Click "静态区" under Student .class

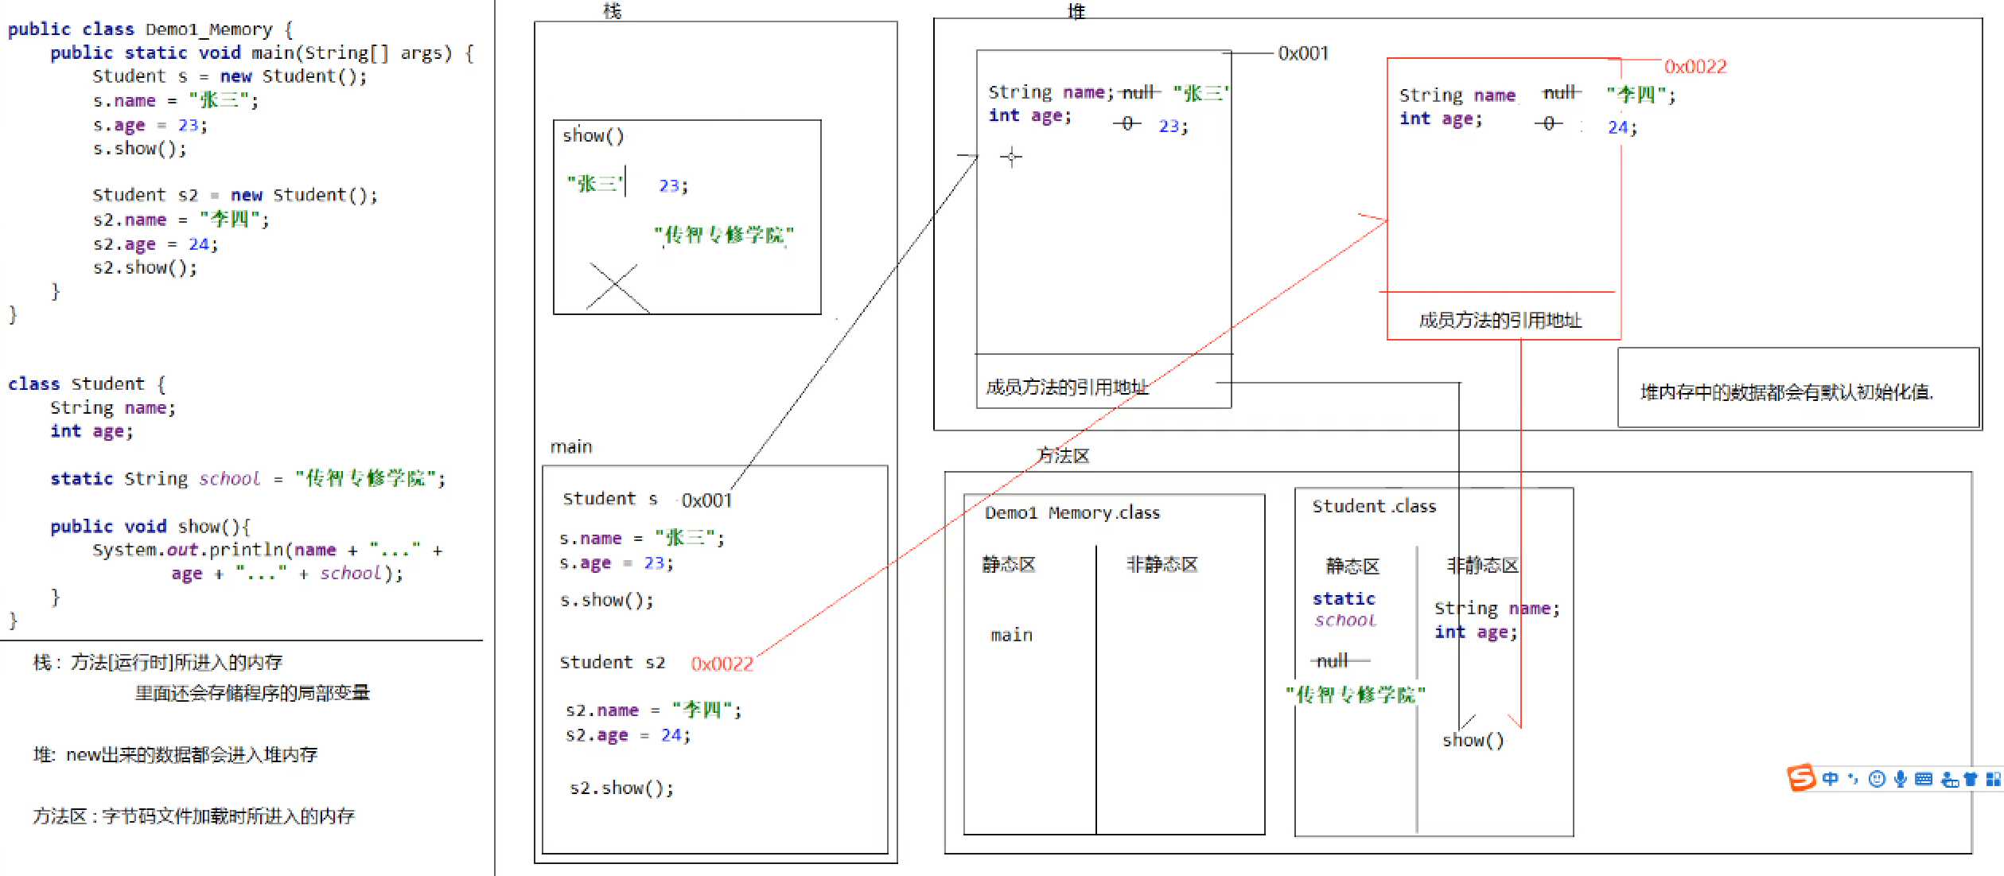point(1352,566)
